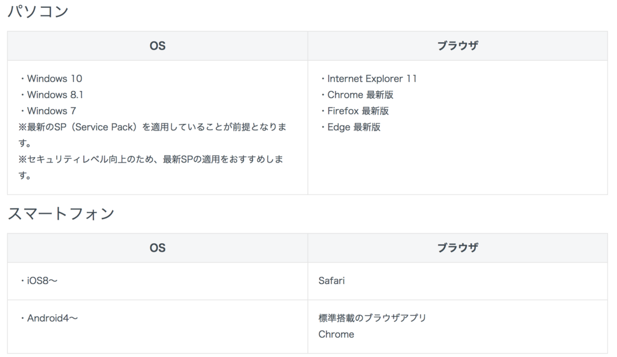Screen dimensions: 617x357
Task: Select the OS header in パソコン table
Action: coord(157,46)
